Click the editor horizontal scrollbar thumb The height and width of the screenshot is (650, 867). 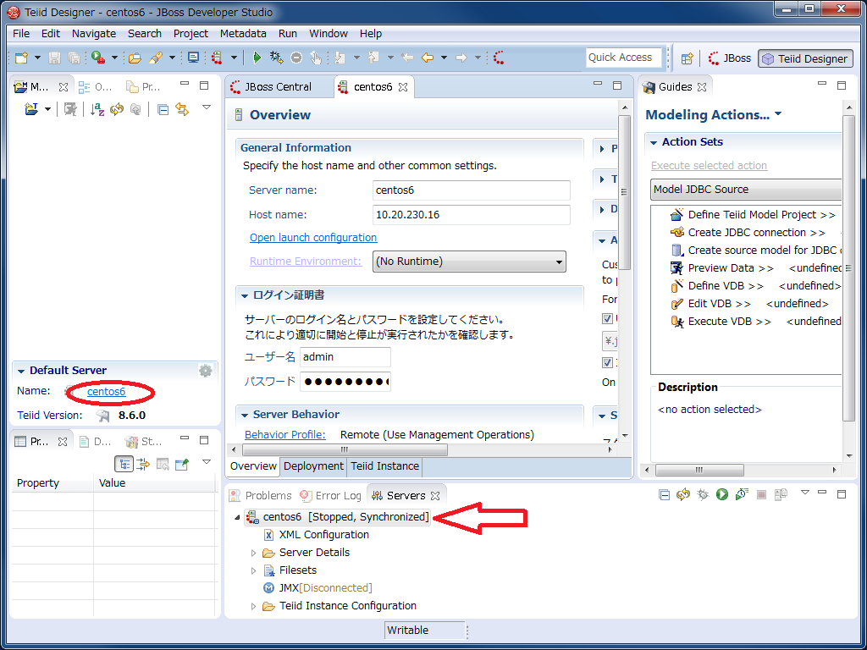[x=345, y=449]
